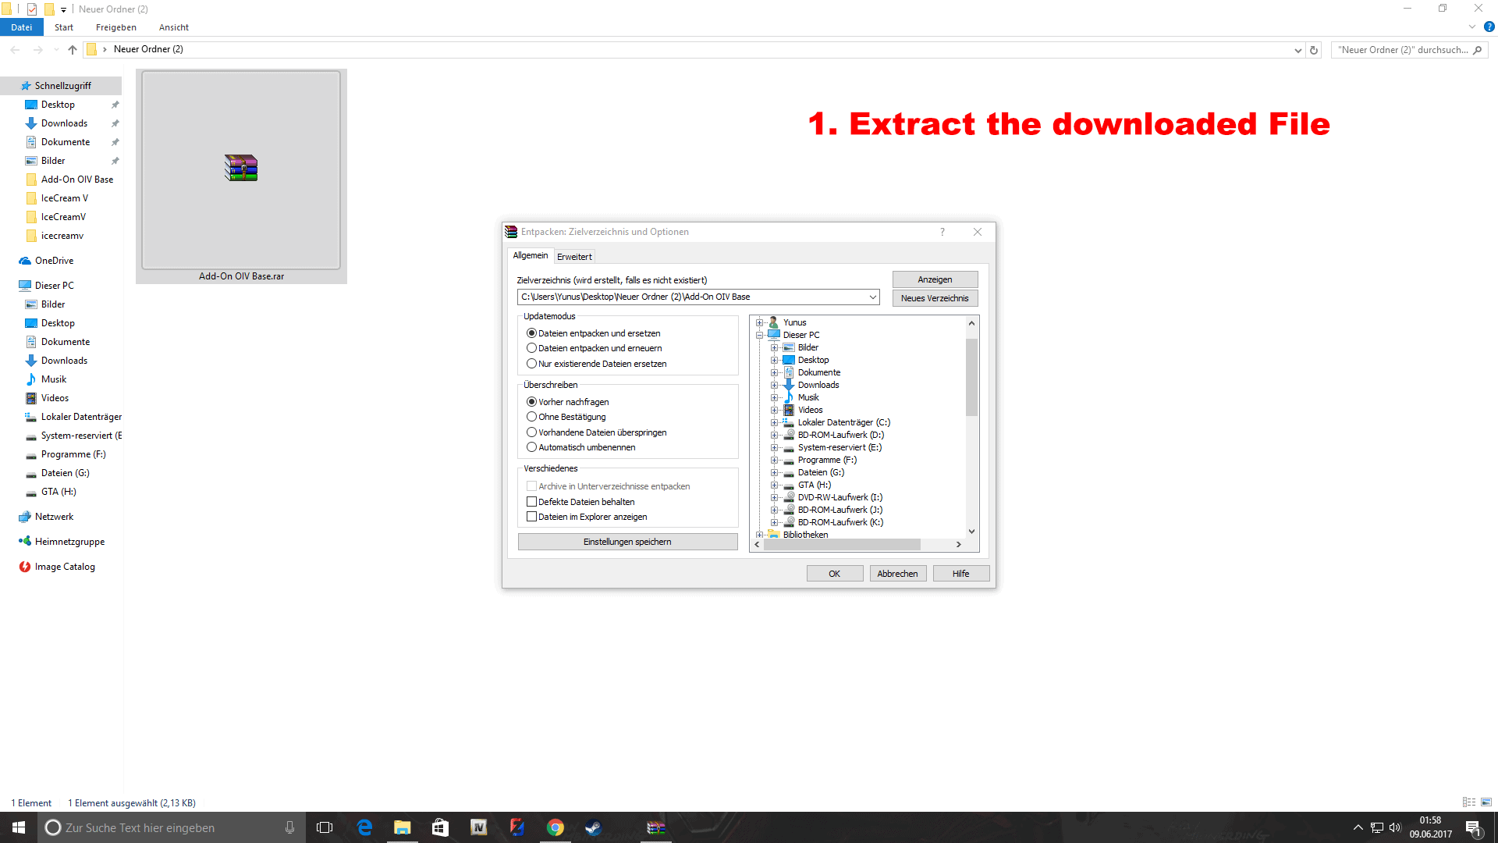Select 'Ohne Bestätigung' overwrite option
The height and width of the screenshot is (843, 1498).
pyautogui.click(x=531, y=417)
